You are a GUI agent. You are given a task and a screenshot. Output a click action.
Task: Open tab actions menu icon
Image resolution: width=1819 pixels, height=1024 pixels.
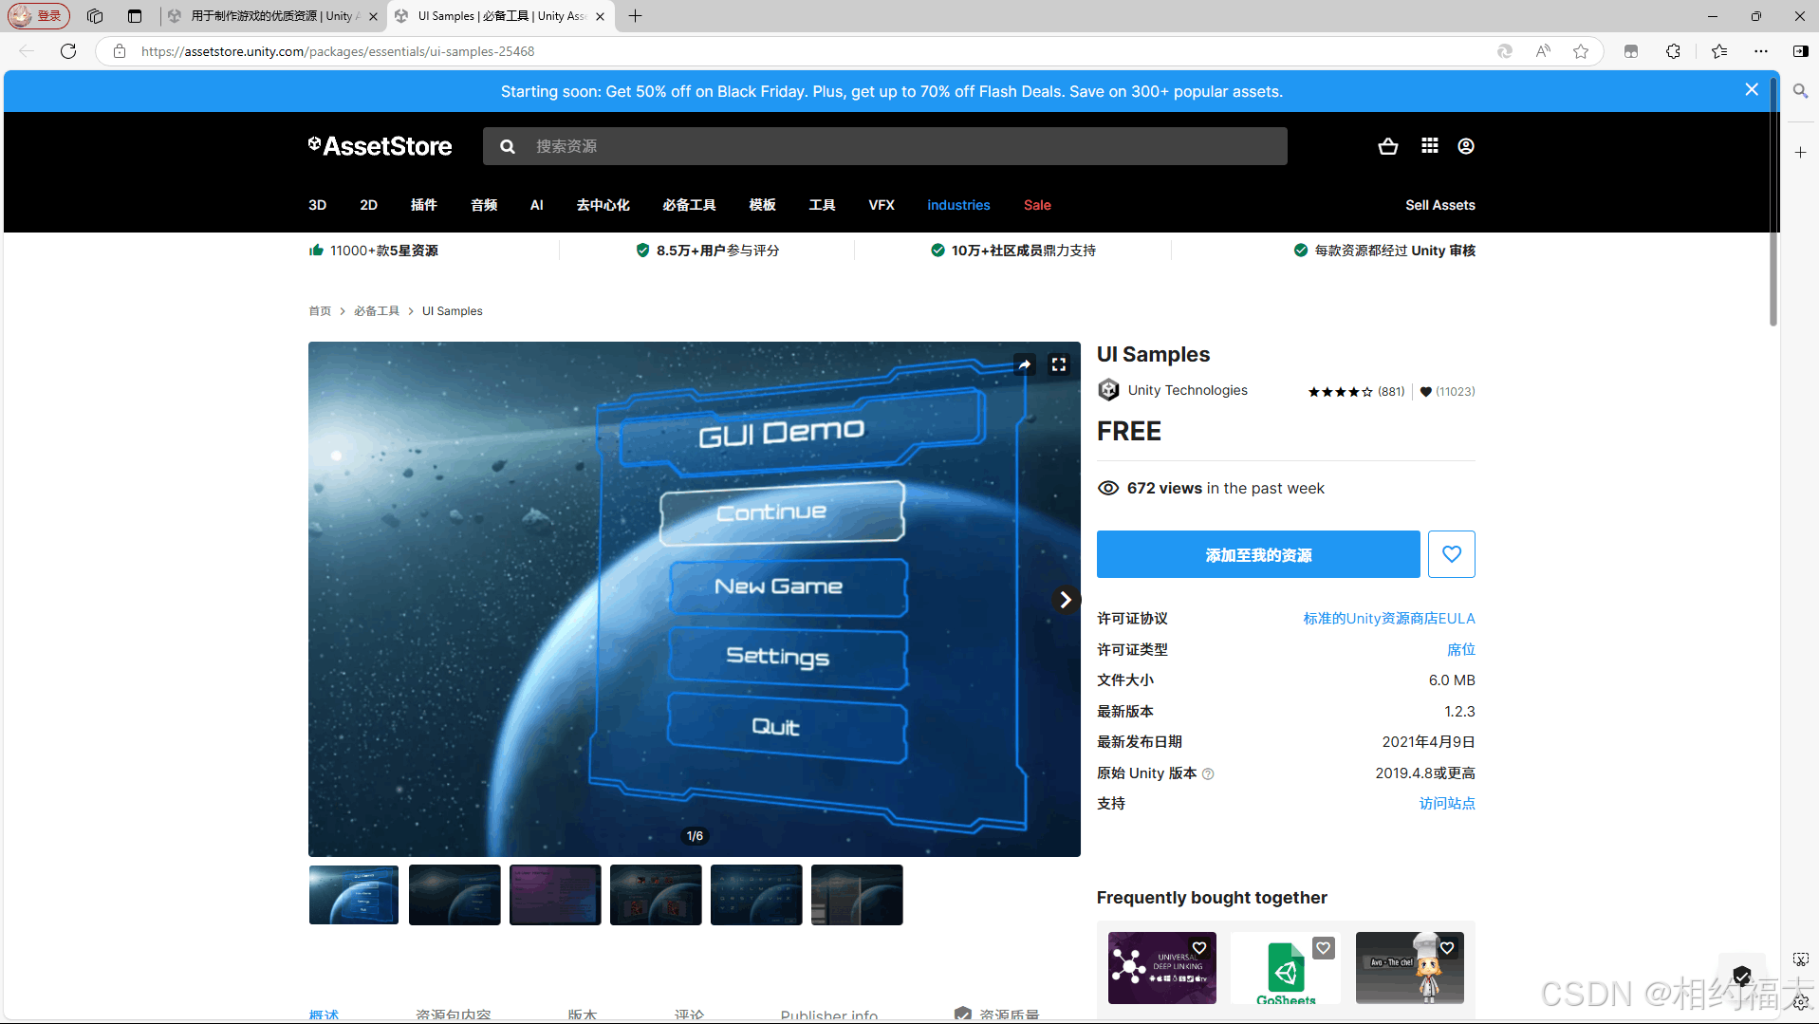[135, 16]
